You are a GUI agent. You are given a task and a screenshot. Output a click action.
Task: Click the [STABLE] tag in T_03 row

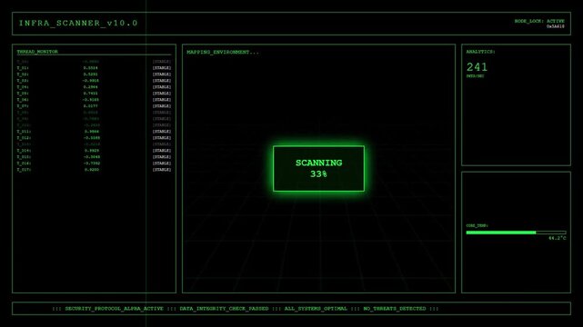[162, 81]
